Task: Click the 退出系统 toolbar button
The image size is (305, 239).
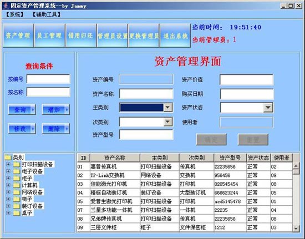Action: [x=175, y=35]
